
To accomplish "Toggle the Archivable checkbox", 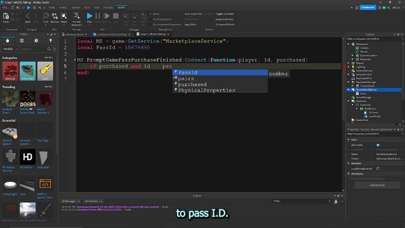I will click(378, 145).
